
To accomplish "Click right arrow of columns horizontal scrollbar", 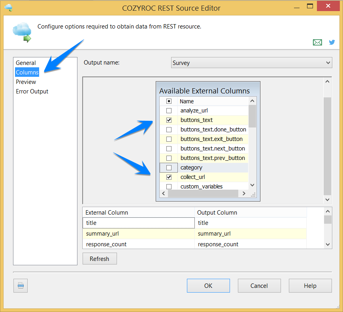I will point(244,193).
